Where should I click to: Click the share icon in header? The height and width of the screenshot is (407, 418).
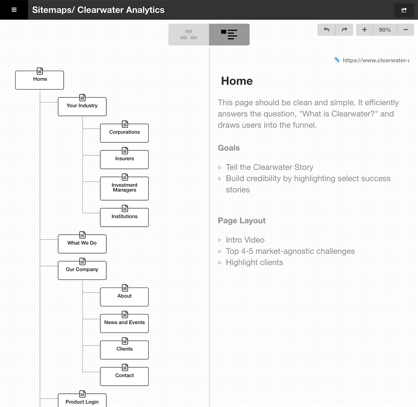(404, 10)
